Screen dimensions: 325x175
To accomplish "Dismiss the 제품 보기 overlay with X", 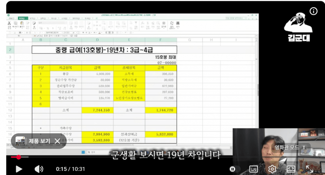I will [57, 141].
